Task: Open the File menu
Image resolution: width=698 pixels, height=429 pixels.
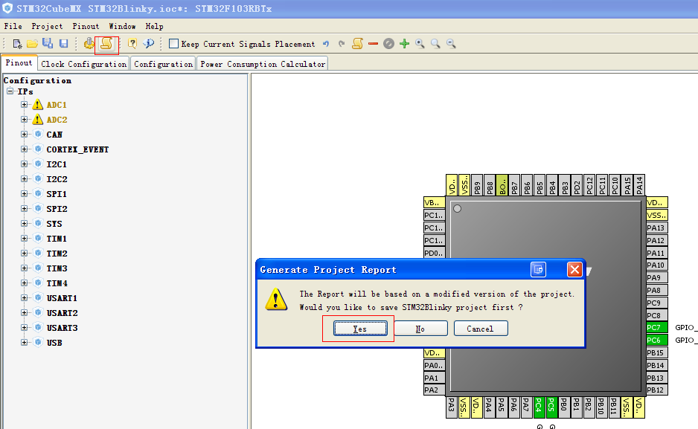Action: click(13, 26)
